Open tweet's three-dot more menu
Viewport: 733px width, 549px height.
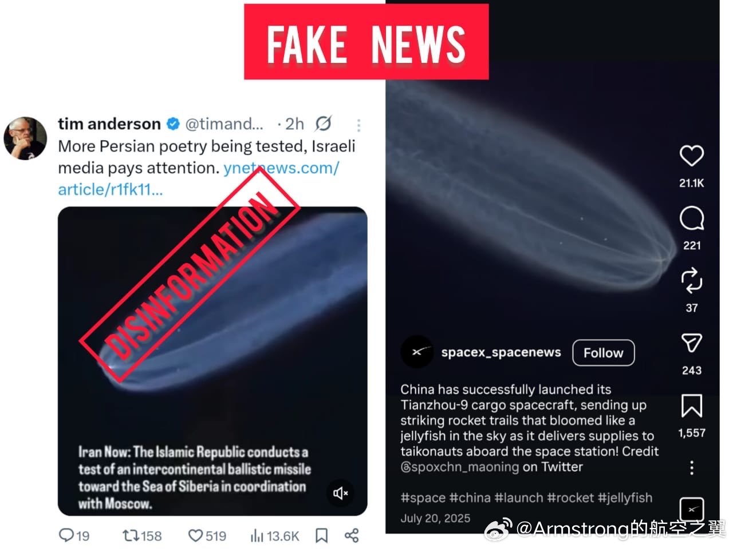tap(358, 125)
